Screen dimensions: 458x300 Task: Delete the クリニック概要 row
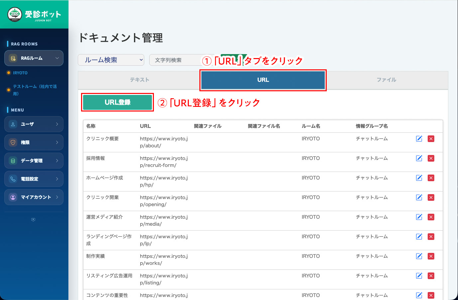[x=431, y=139]
